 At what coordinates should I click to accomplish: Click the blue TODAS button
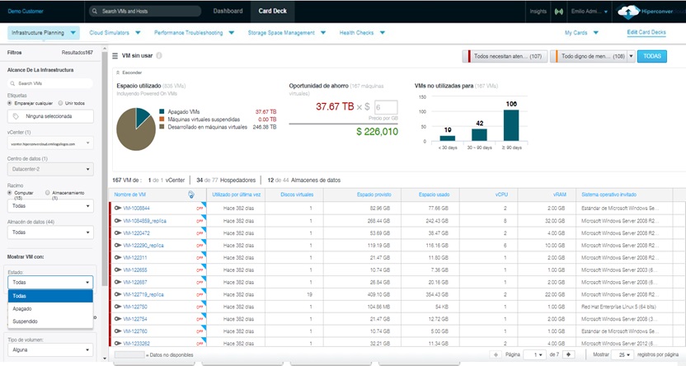point(651,55)
